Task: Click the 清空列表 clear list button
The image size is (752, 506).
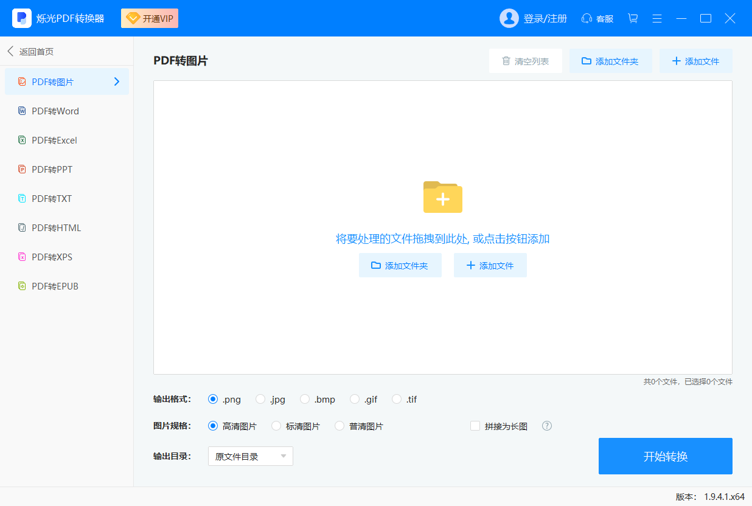Action: pos(525,61)
